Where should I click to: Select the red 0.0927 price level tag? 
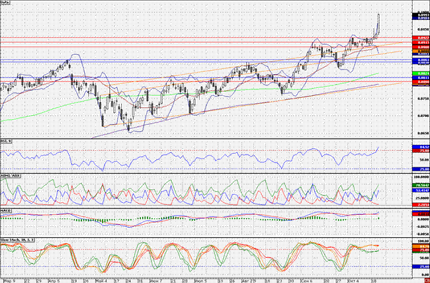click(x=420, y=38)
